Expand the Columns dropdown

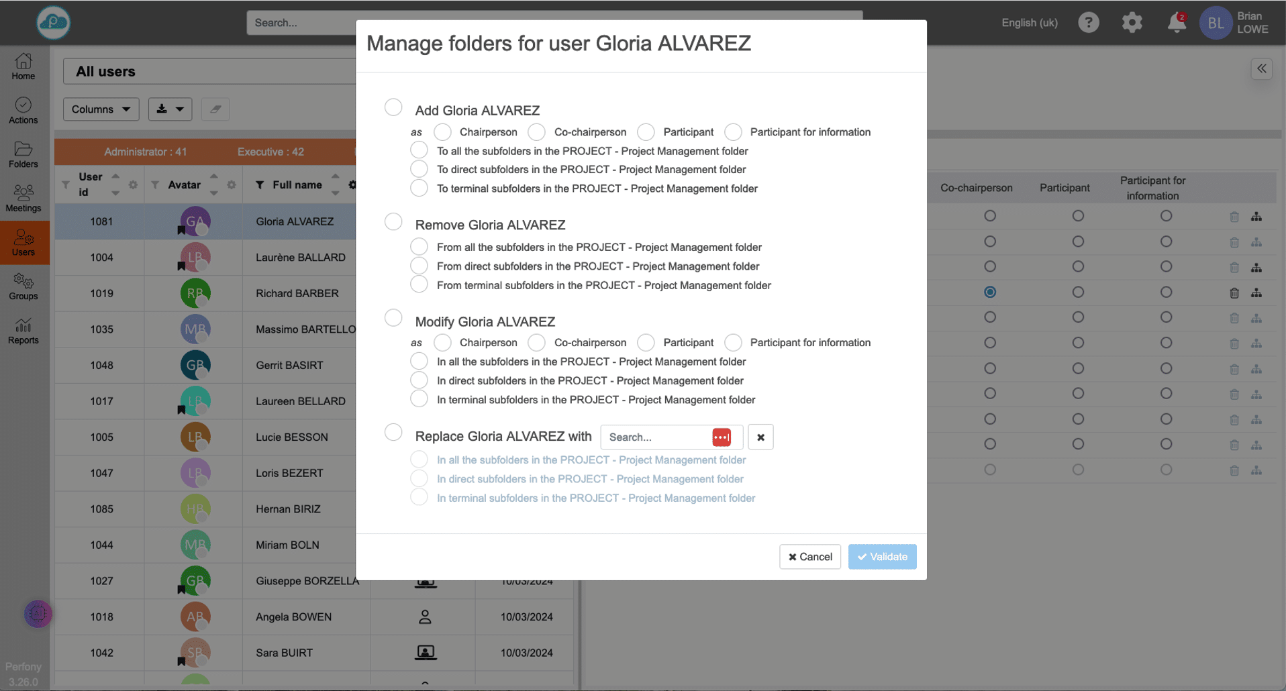[x=101, y=109]
